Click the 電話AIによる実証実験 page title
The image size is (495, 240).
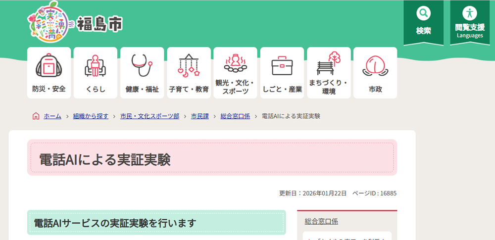coord(104,159)
